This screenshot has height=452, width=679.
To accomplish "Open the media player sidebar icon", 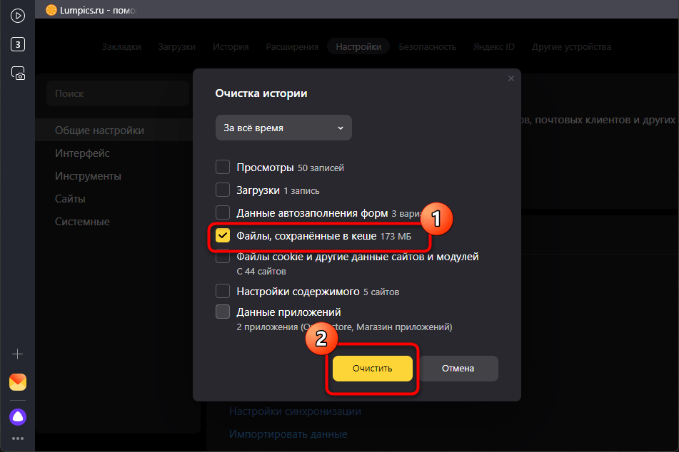I will (x=18, y=16).
